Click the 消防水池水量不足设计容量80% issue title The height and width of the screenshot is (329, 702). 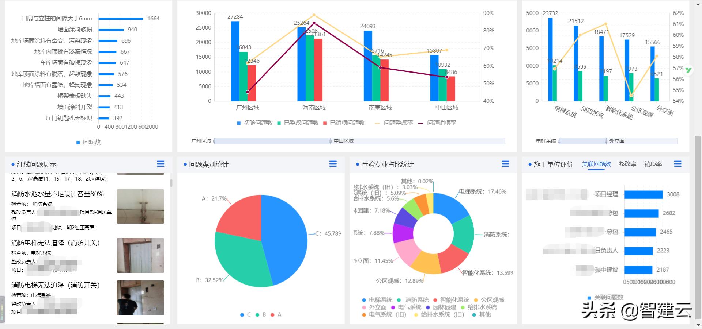click(57, 194)
